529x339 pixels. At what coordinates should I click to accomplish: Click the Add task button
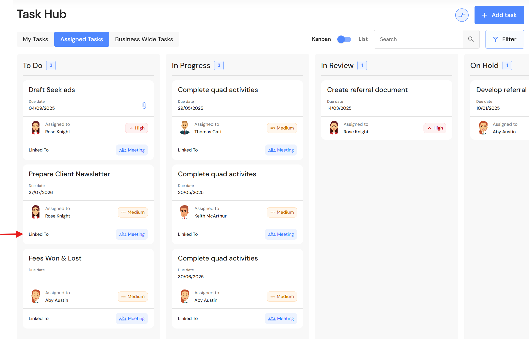[499, 15]
